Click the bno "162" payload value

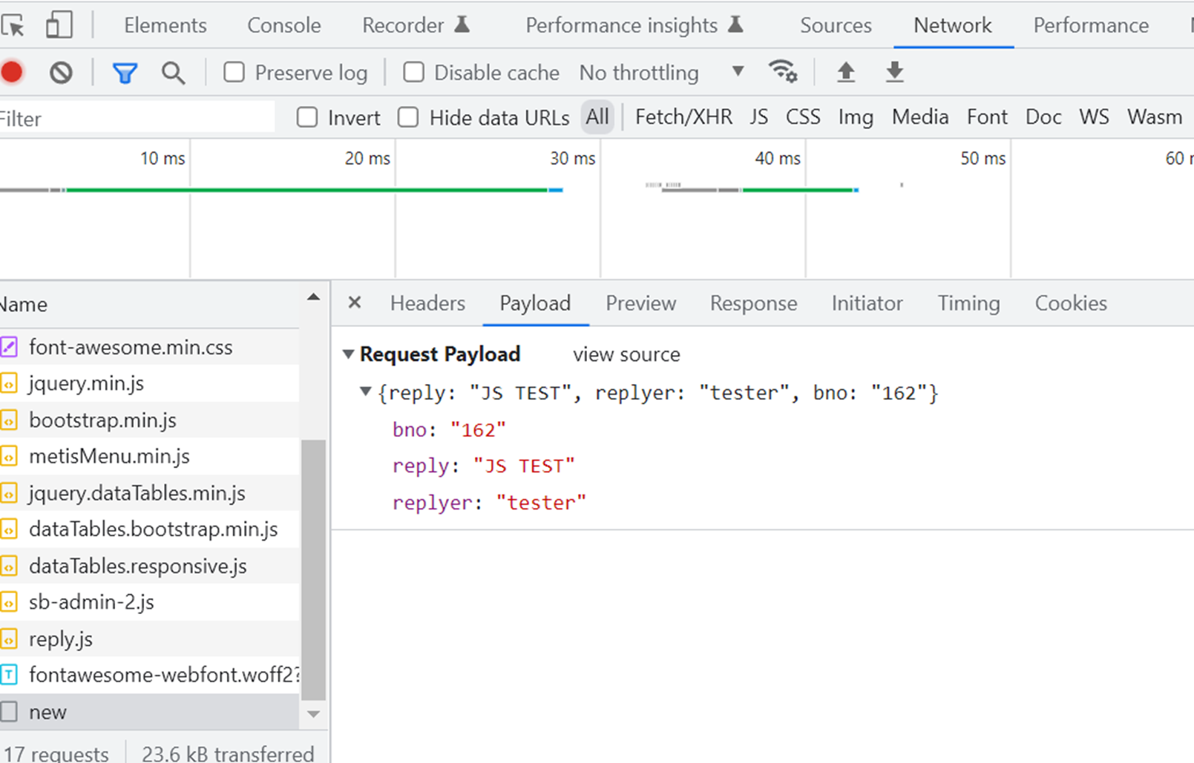pos(478,429)
